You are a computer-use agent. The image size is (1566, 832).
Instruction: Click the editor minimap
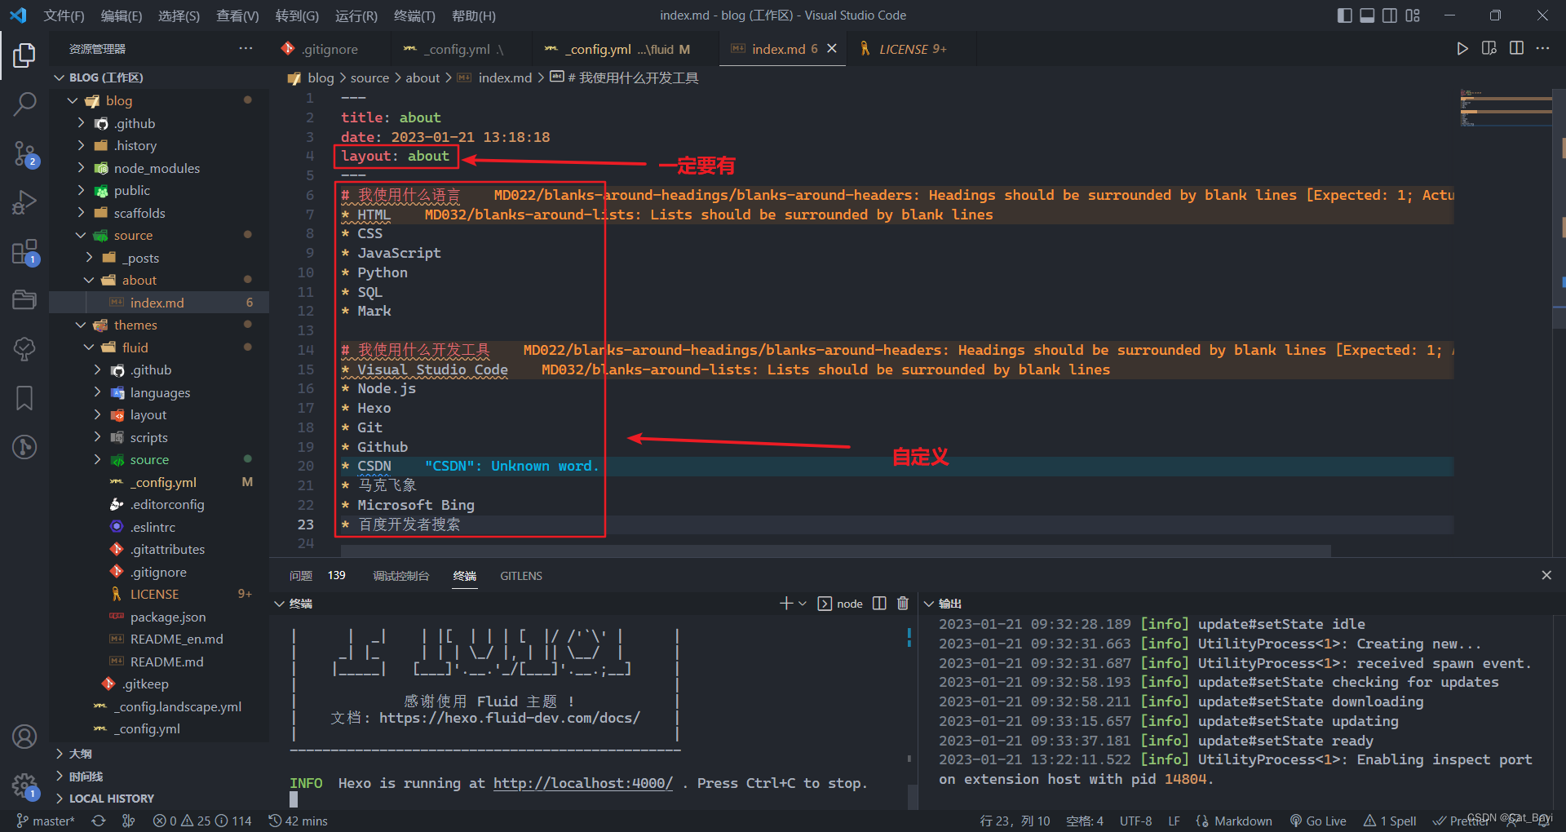pos(1506,108)
